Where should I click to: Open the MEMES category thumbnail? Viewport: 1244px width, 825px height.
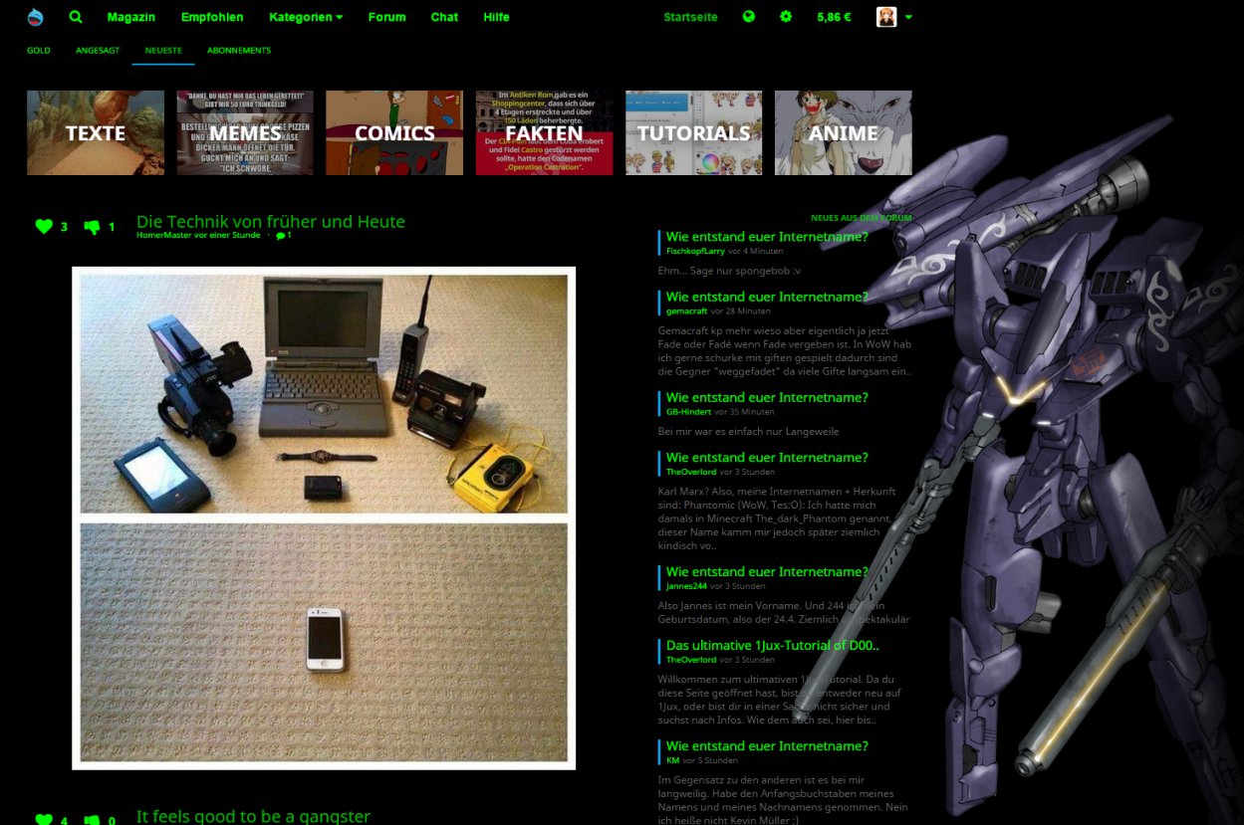[245, 133]
